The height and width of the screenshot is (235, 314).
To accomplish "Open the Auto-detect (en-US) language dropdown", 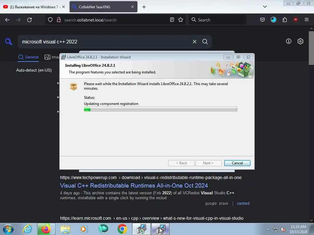I will pyautogui.click(x=34, y=70).
